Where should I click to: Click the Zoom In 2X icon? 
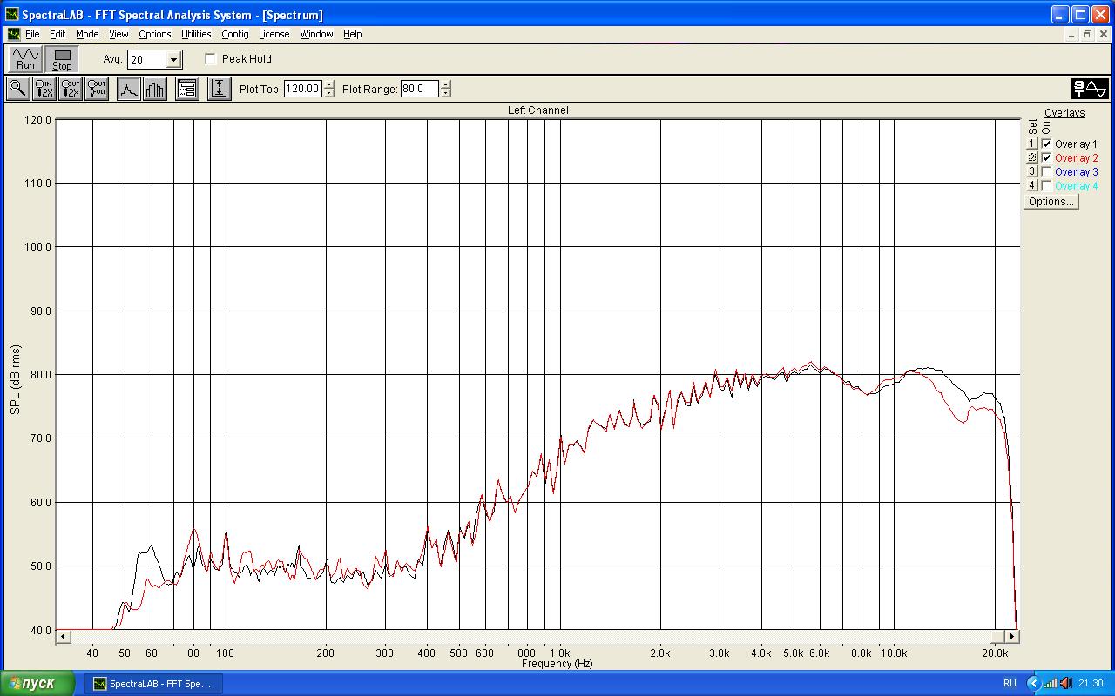44,89
